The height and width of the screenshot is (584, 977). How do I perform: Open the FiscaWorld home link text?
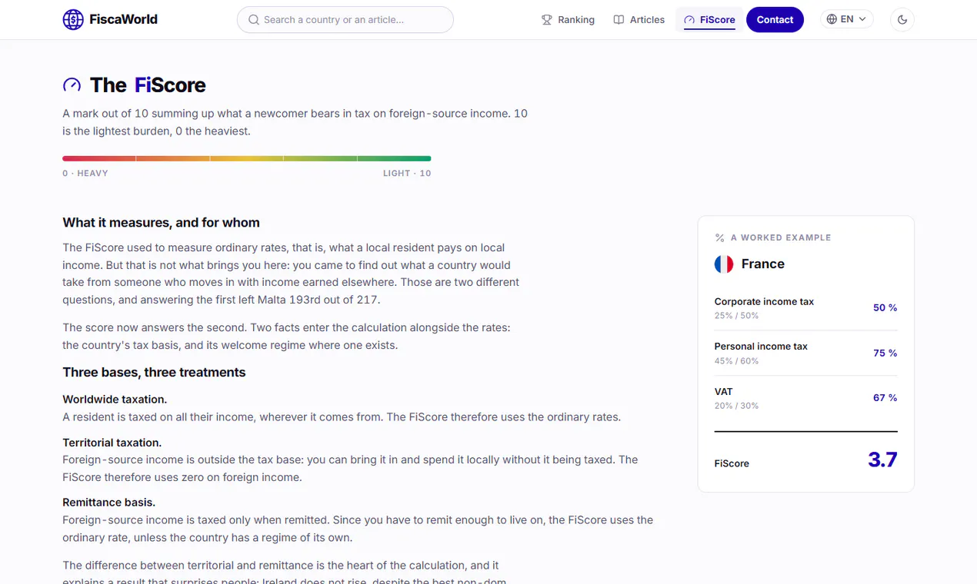(123, 19)
